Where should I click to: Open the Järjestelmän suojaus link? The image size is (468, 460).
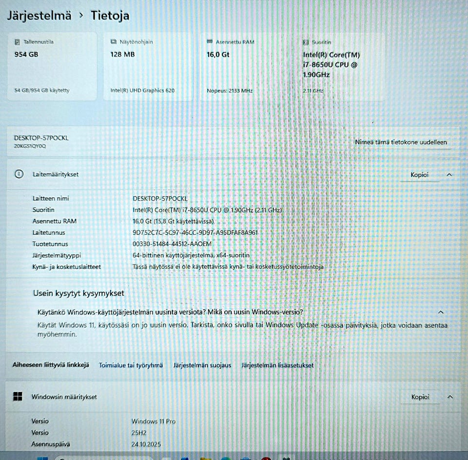[202, 365]
